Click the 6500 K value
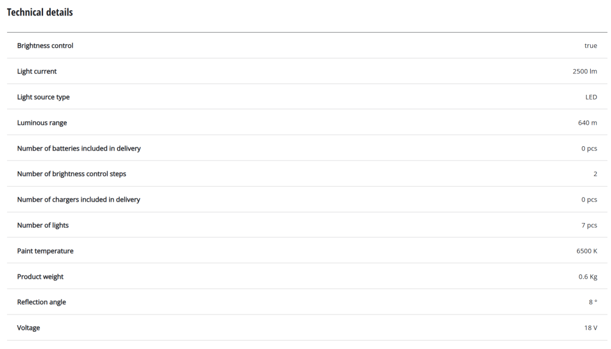This screenshot has width=611, height=349. pos(587,251)
